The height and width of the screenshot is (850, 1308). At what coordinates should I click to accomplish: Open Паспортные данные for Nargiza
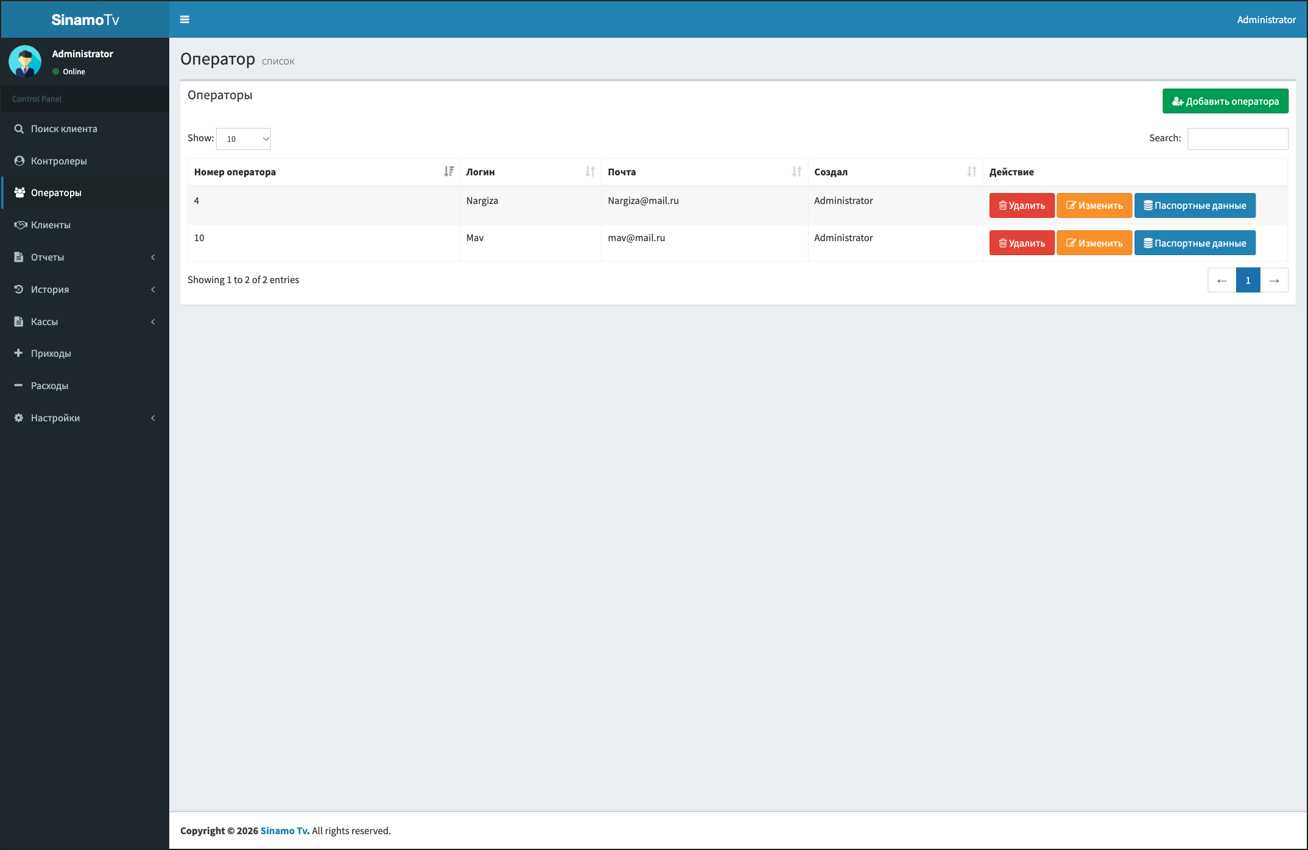pos(1195,205)
